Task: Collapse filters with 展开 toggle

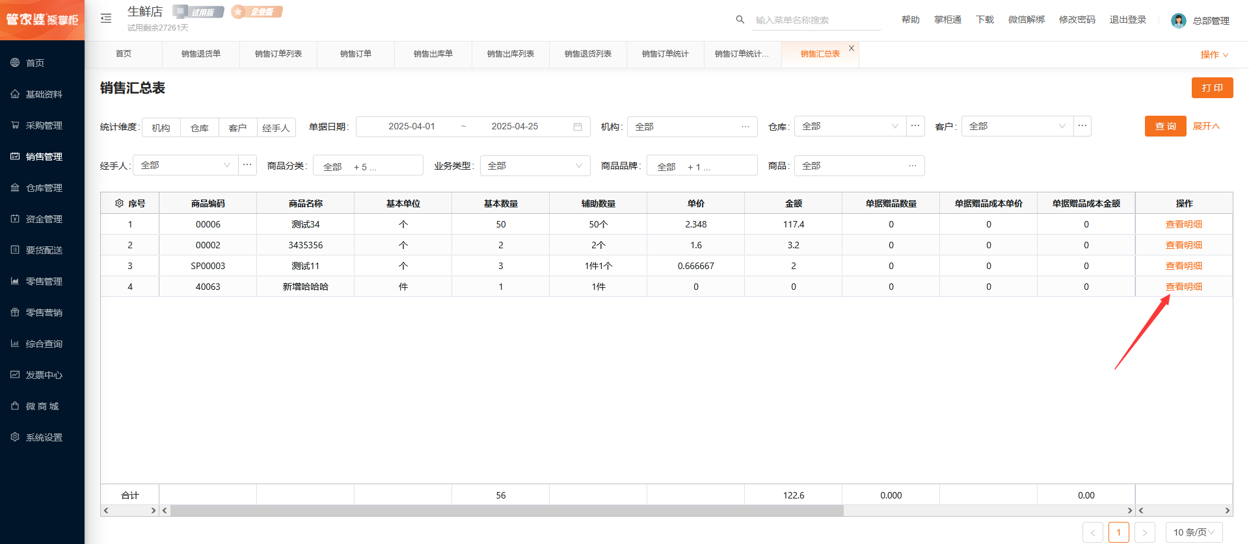Action: 1206,126
